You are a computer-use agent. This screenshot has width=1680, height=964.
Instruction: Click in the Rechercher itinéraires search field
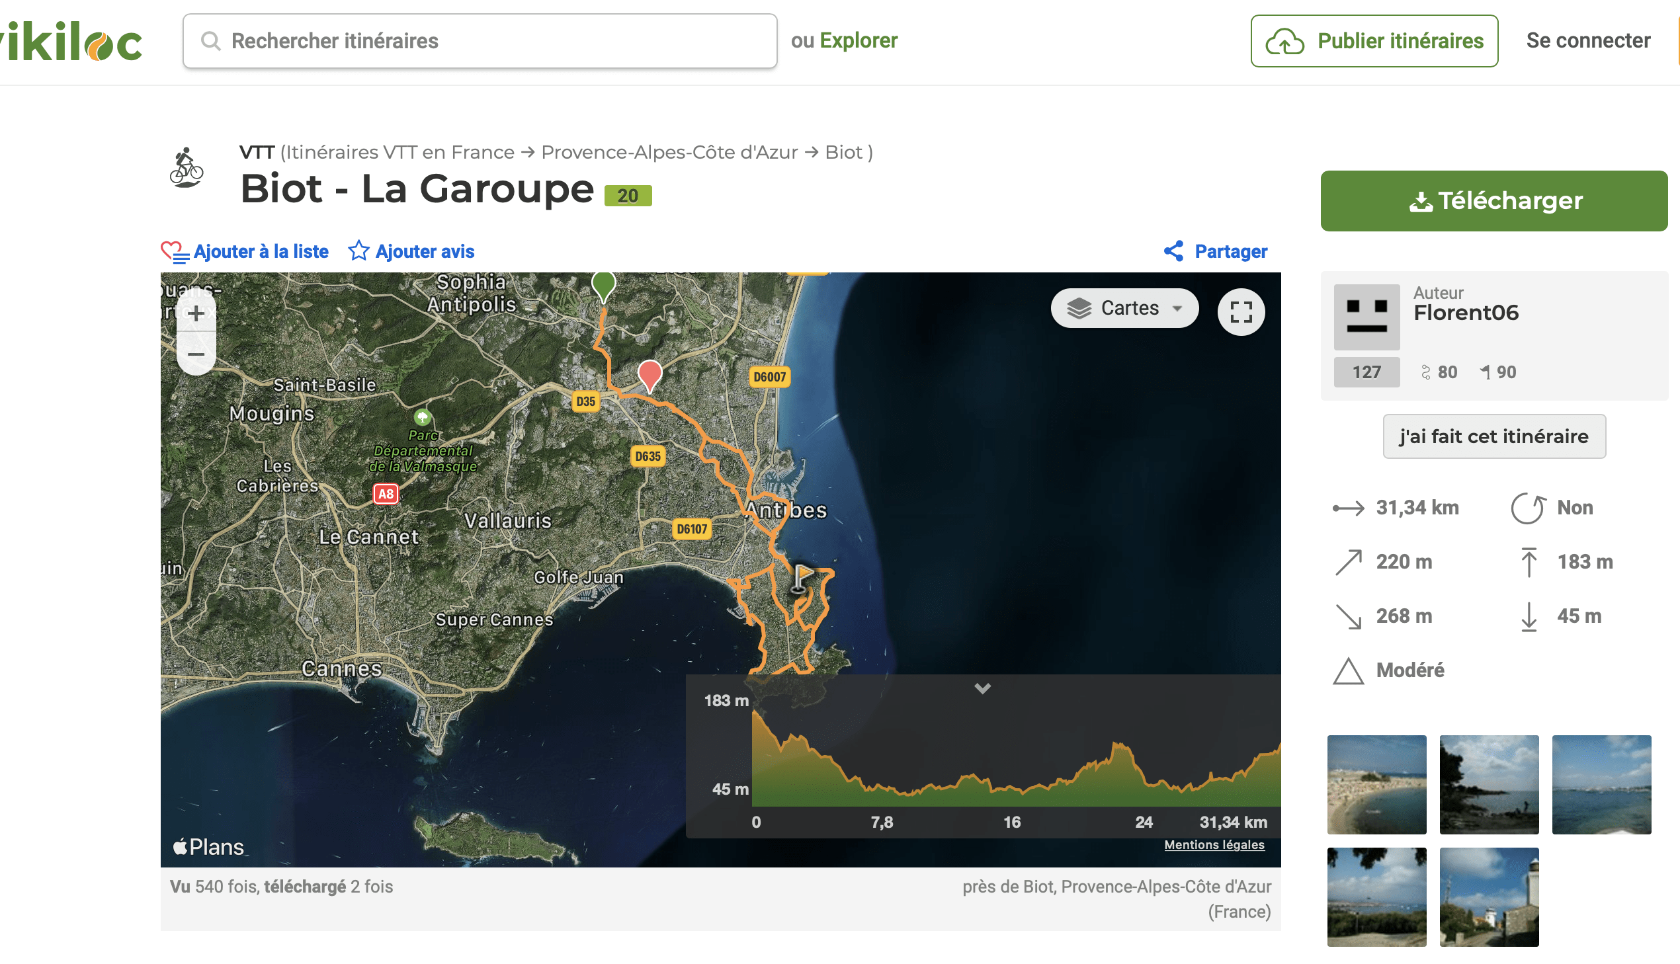(x=480, y=41)
